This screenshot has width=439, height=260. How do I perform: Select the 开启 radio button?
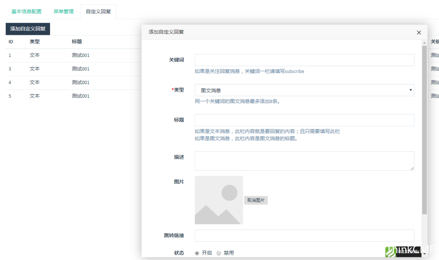click(197, 253)
